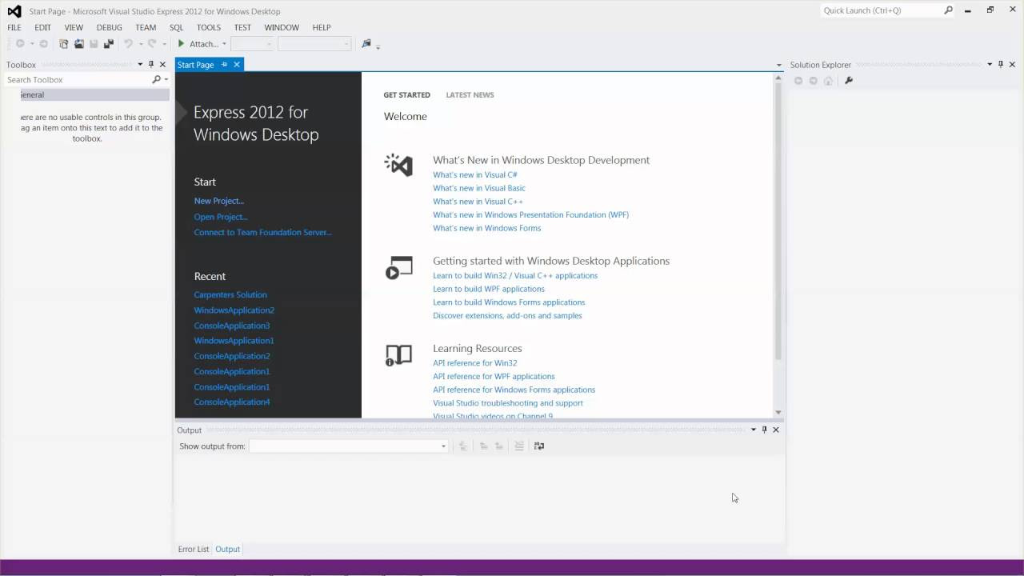Close the Start Page tab
This screenshot has width=1024, height=576.
tap(237, 65)
